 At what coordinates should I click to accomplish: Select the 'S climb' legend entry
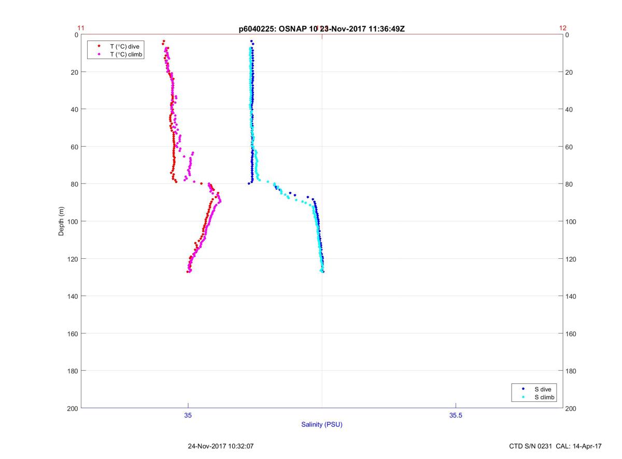click(544, 397)
